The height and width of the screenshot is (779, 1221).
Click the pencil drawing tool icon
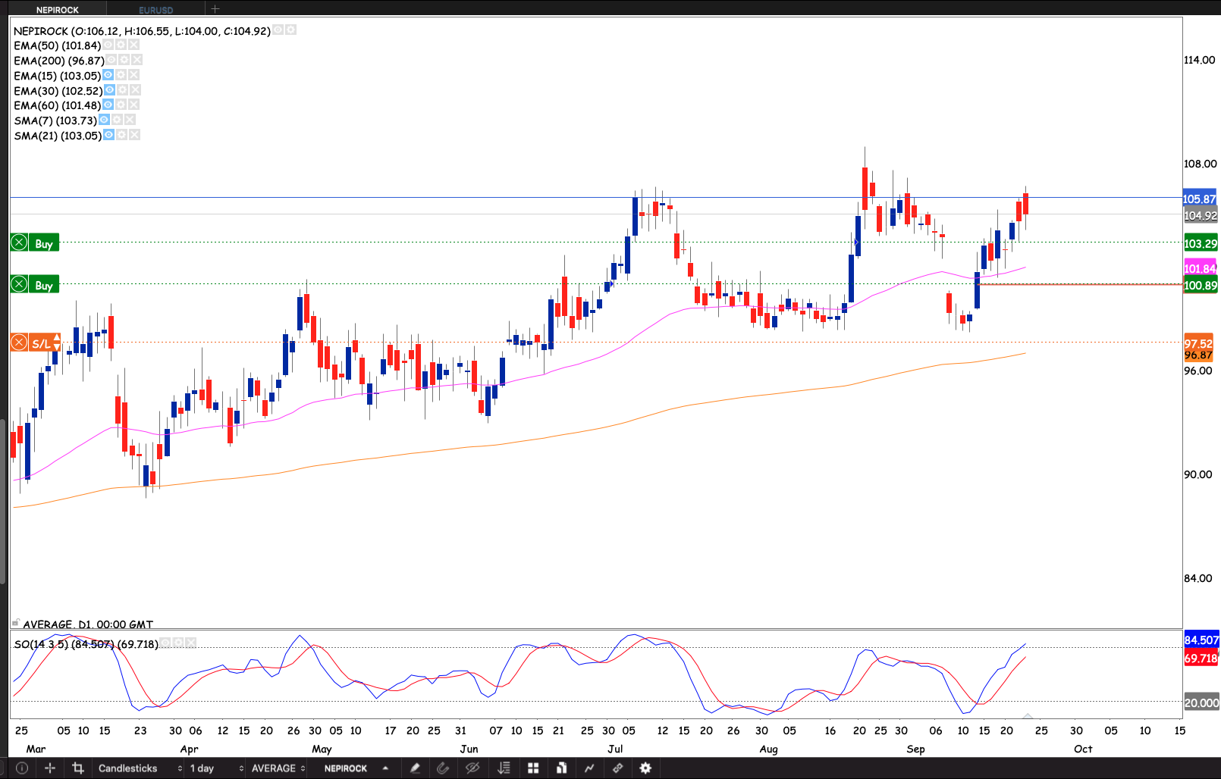[x=415, y=768]
